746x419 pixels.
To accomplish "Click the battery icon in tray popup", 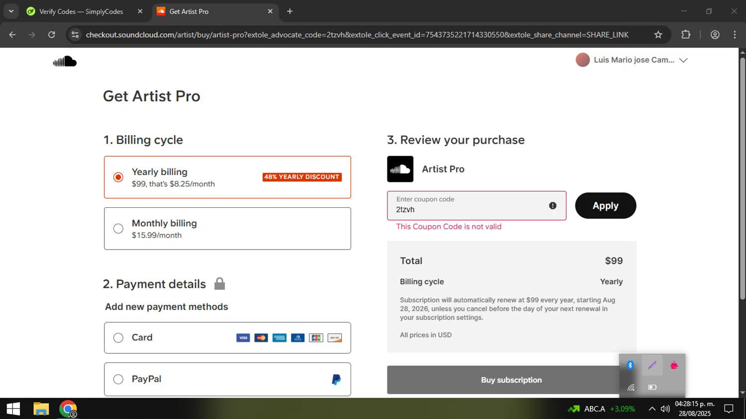I will 652,387.
